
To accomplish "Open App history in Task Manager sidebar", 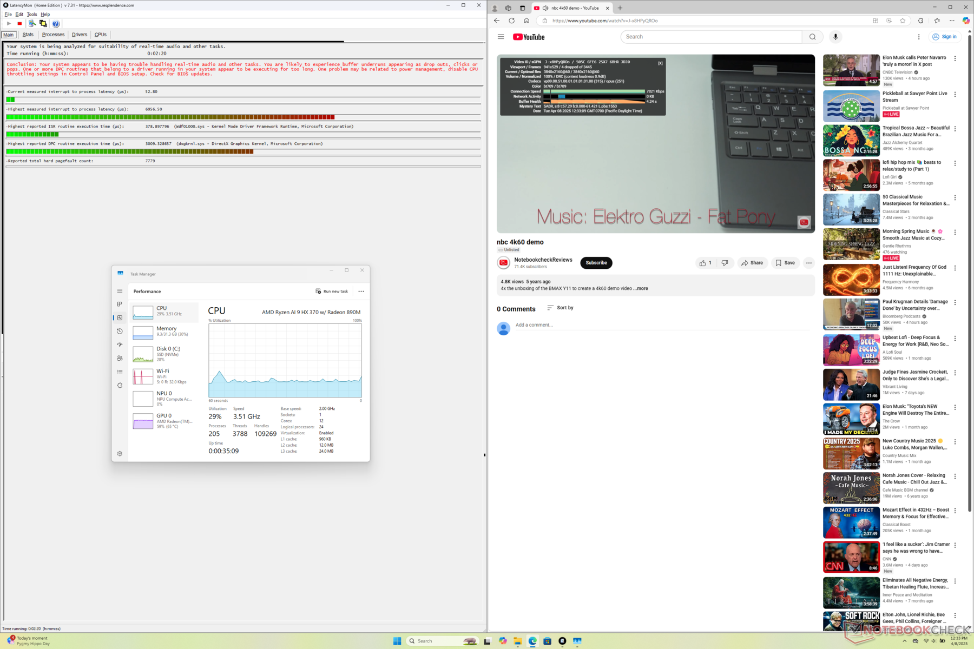I will point(120,331).
